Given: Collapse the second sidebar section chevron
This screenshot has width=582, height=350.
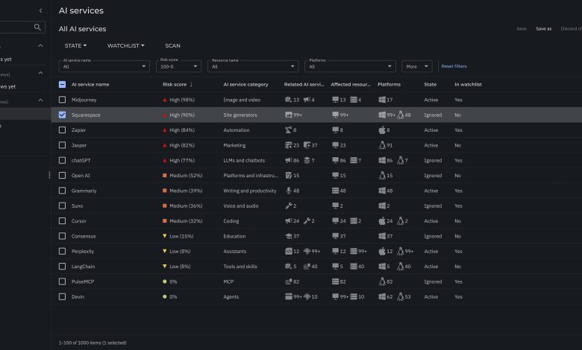Looking at the screenshot, I should 40,73.
